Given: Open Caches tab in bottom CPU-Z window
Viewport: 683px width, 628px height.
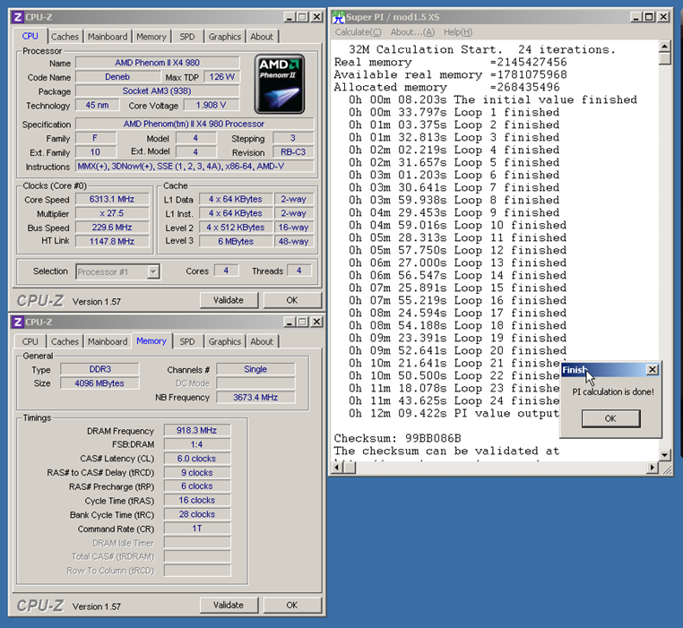Looking at the screenshot, I should point(65,341).
